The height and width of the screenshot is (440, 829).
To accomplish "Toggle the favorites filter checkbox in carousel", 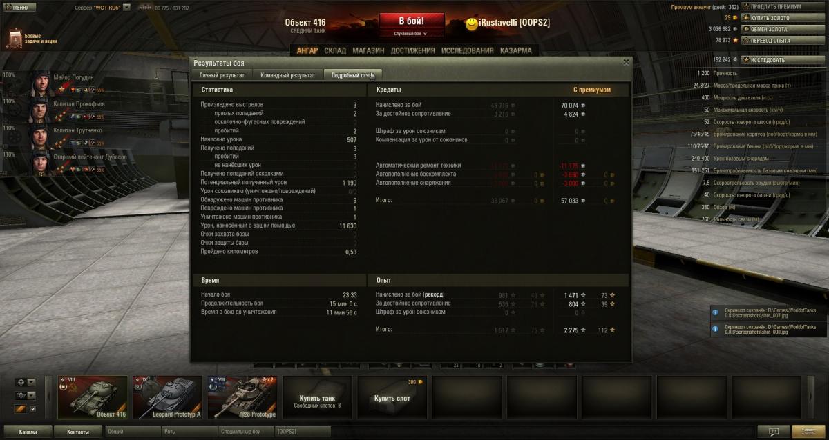I will [x=32, y=409].
